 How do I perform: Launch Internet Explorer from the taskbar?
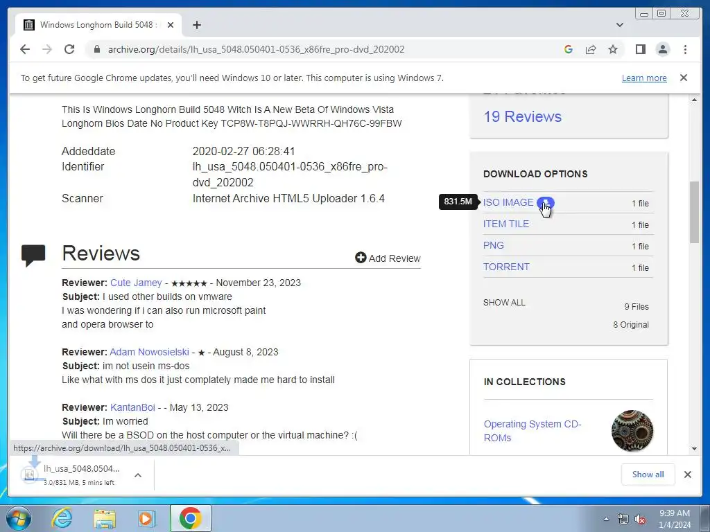point(62,518)
